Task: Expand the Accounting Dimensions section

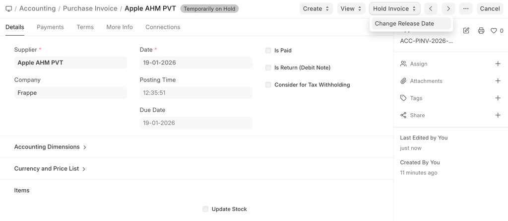Action: point(50,147)
